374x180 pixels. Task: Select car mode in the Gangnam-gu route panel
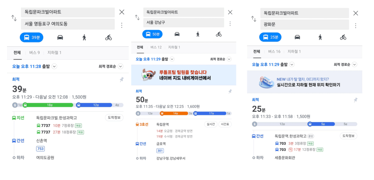tap(177, 34)
